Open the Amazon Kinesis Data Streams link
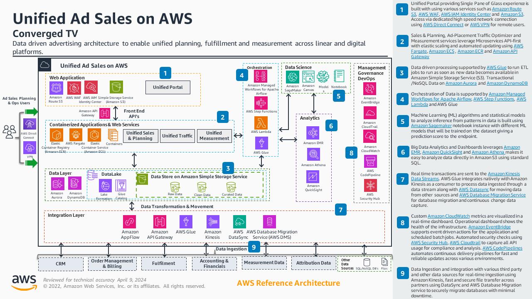Image resolution: width=532 pixels, height=299 pixels. 465,176
